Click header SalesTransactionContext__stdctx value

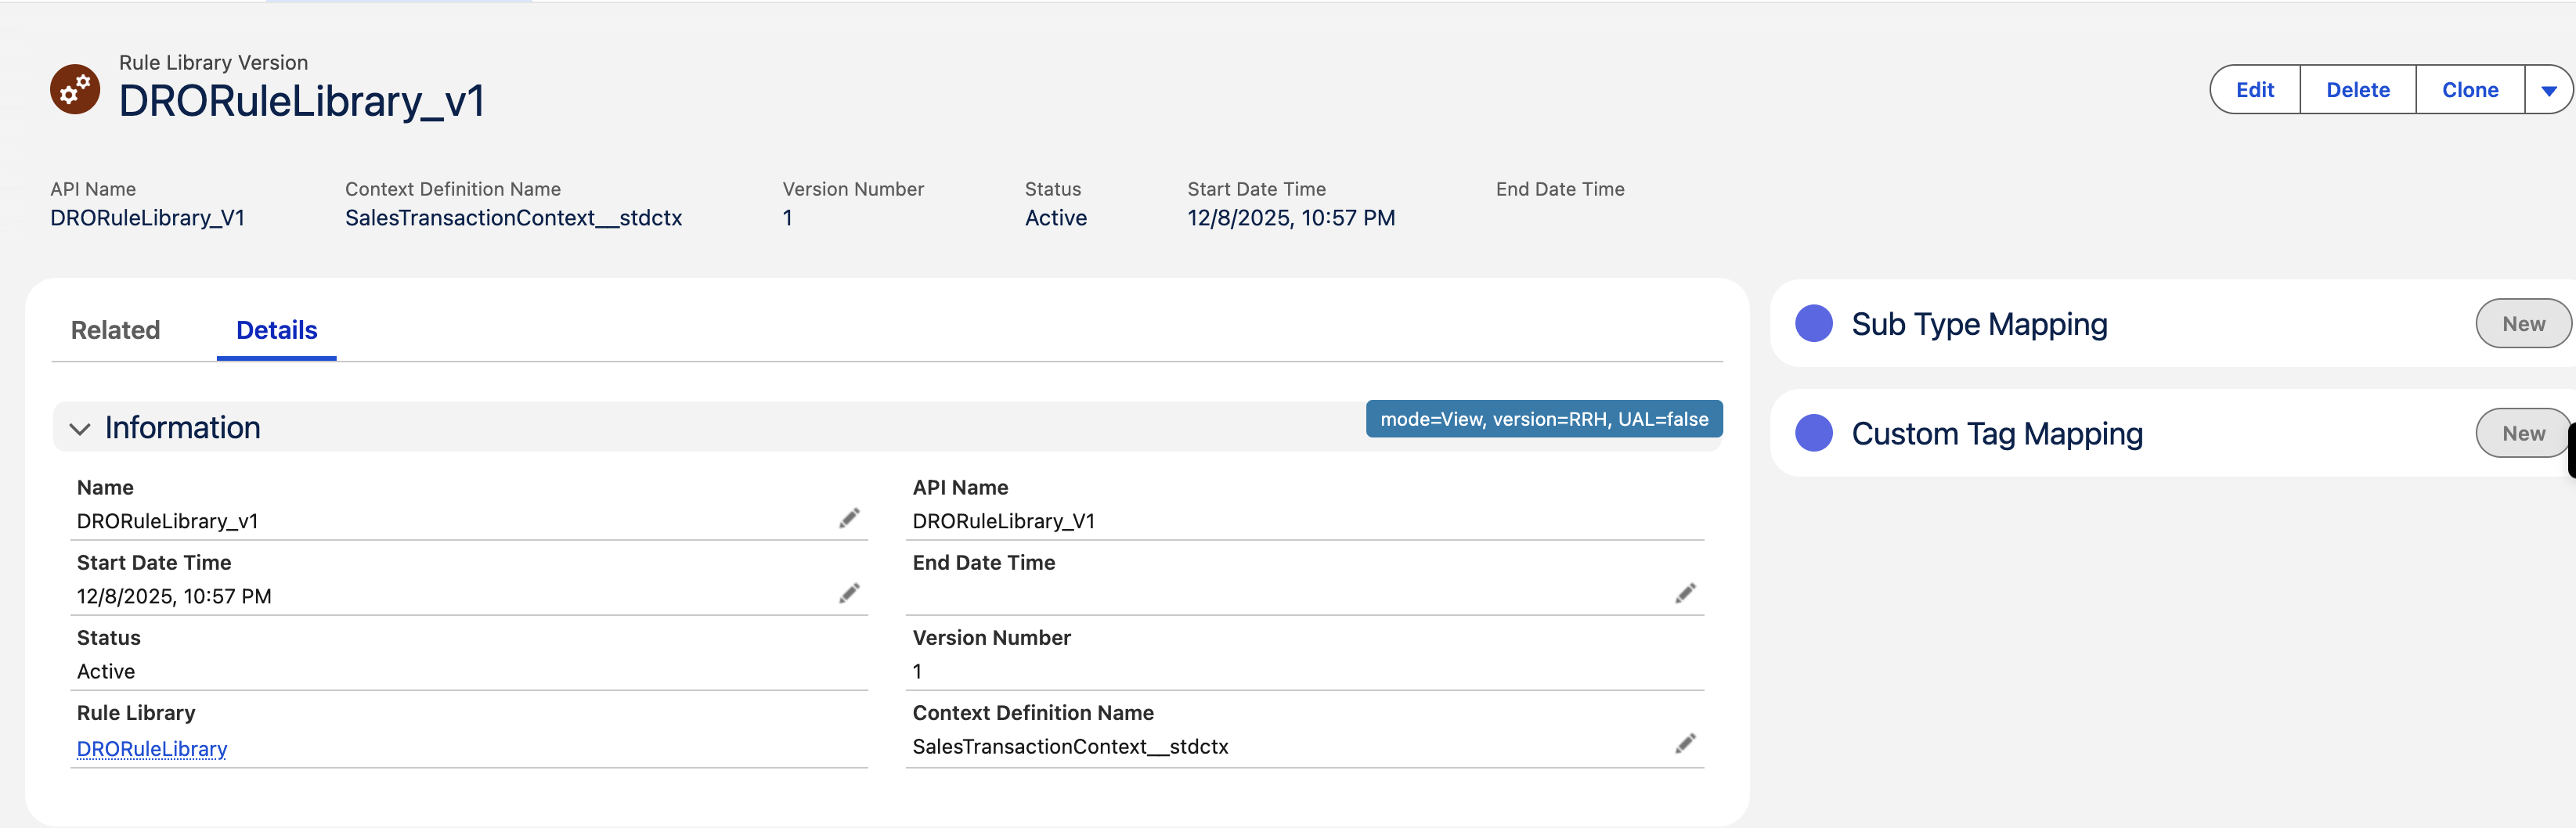point(513,218)
